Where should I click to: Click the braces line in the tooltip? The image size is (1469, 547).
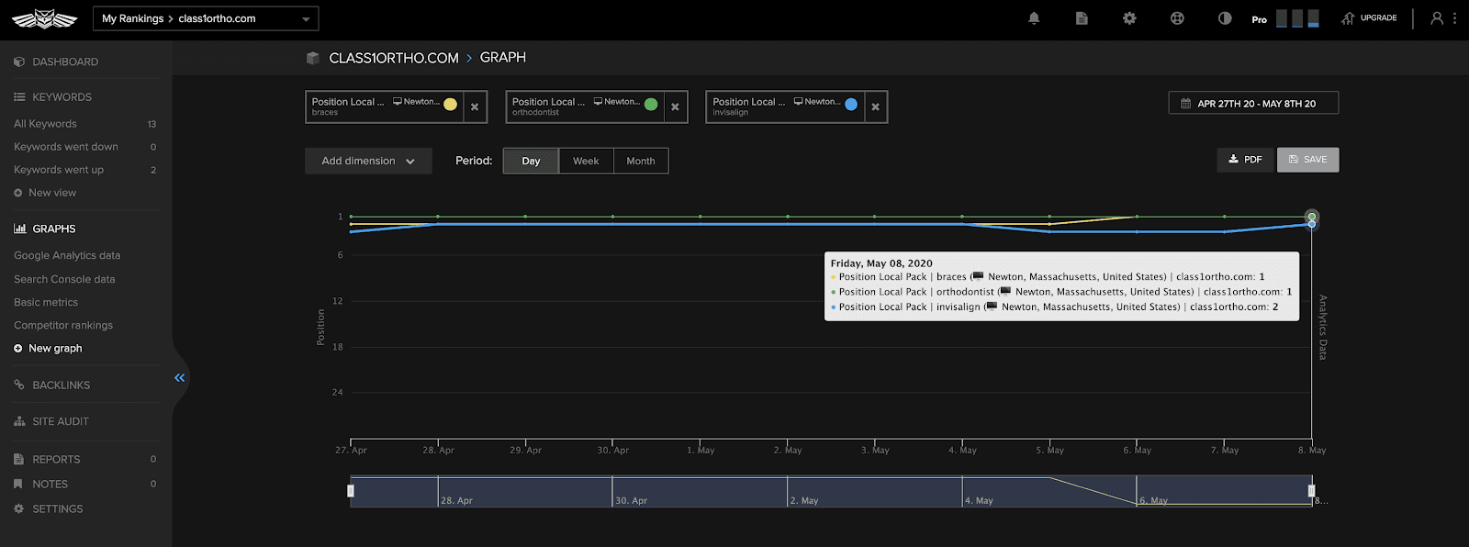click(x=1048, y=276)
